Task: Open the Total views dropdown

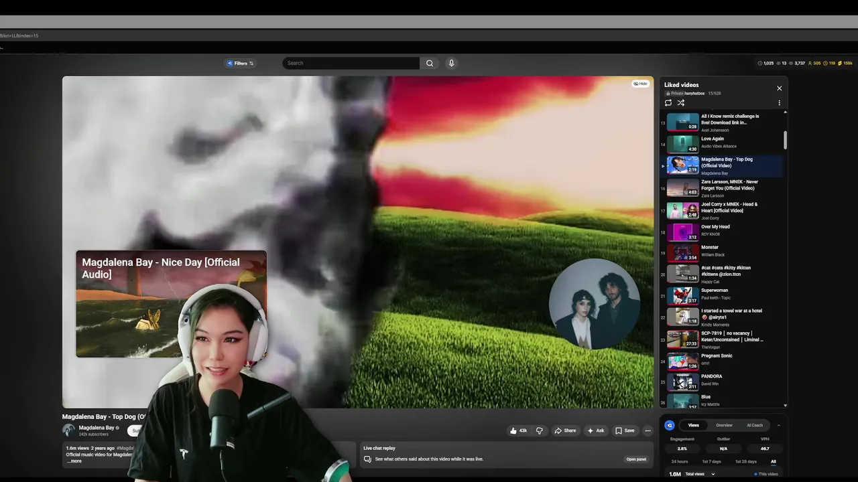Action: click(x=699, y=474)
